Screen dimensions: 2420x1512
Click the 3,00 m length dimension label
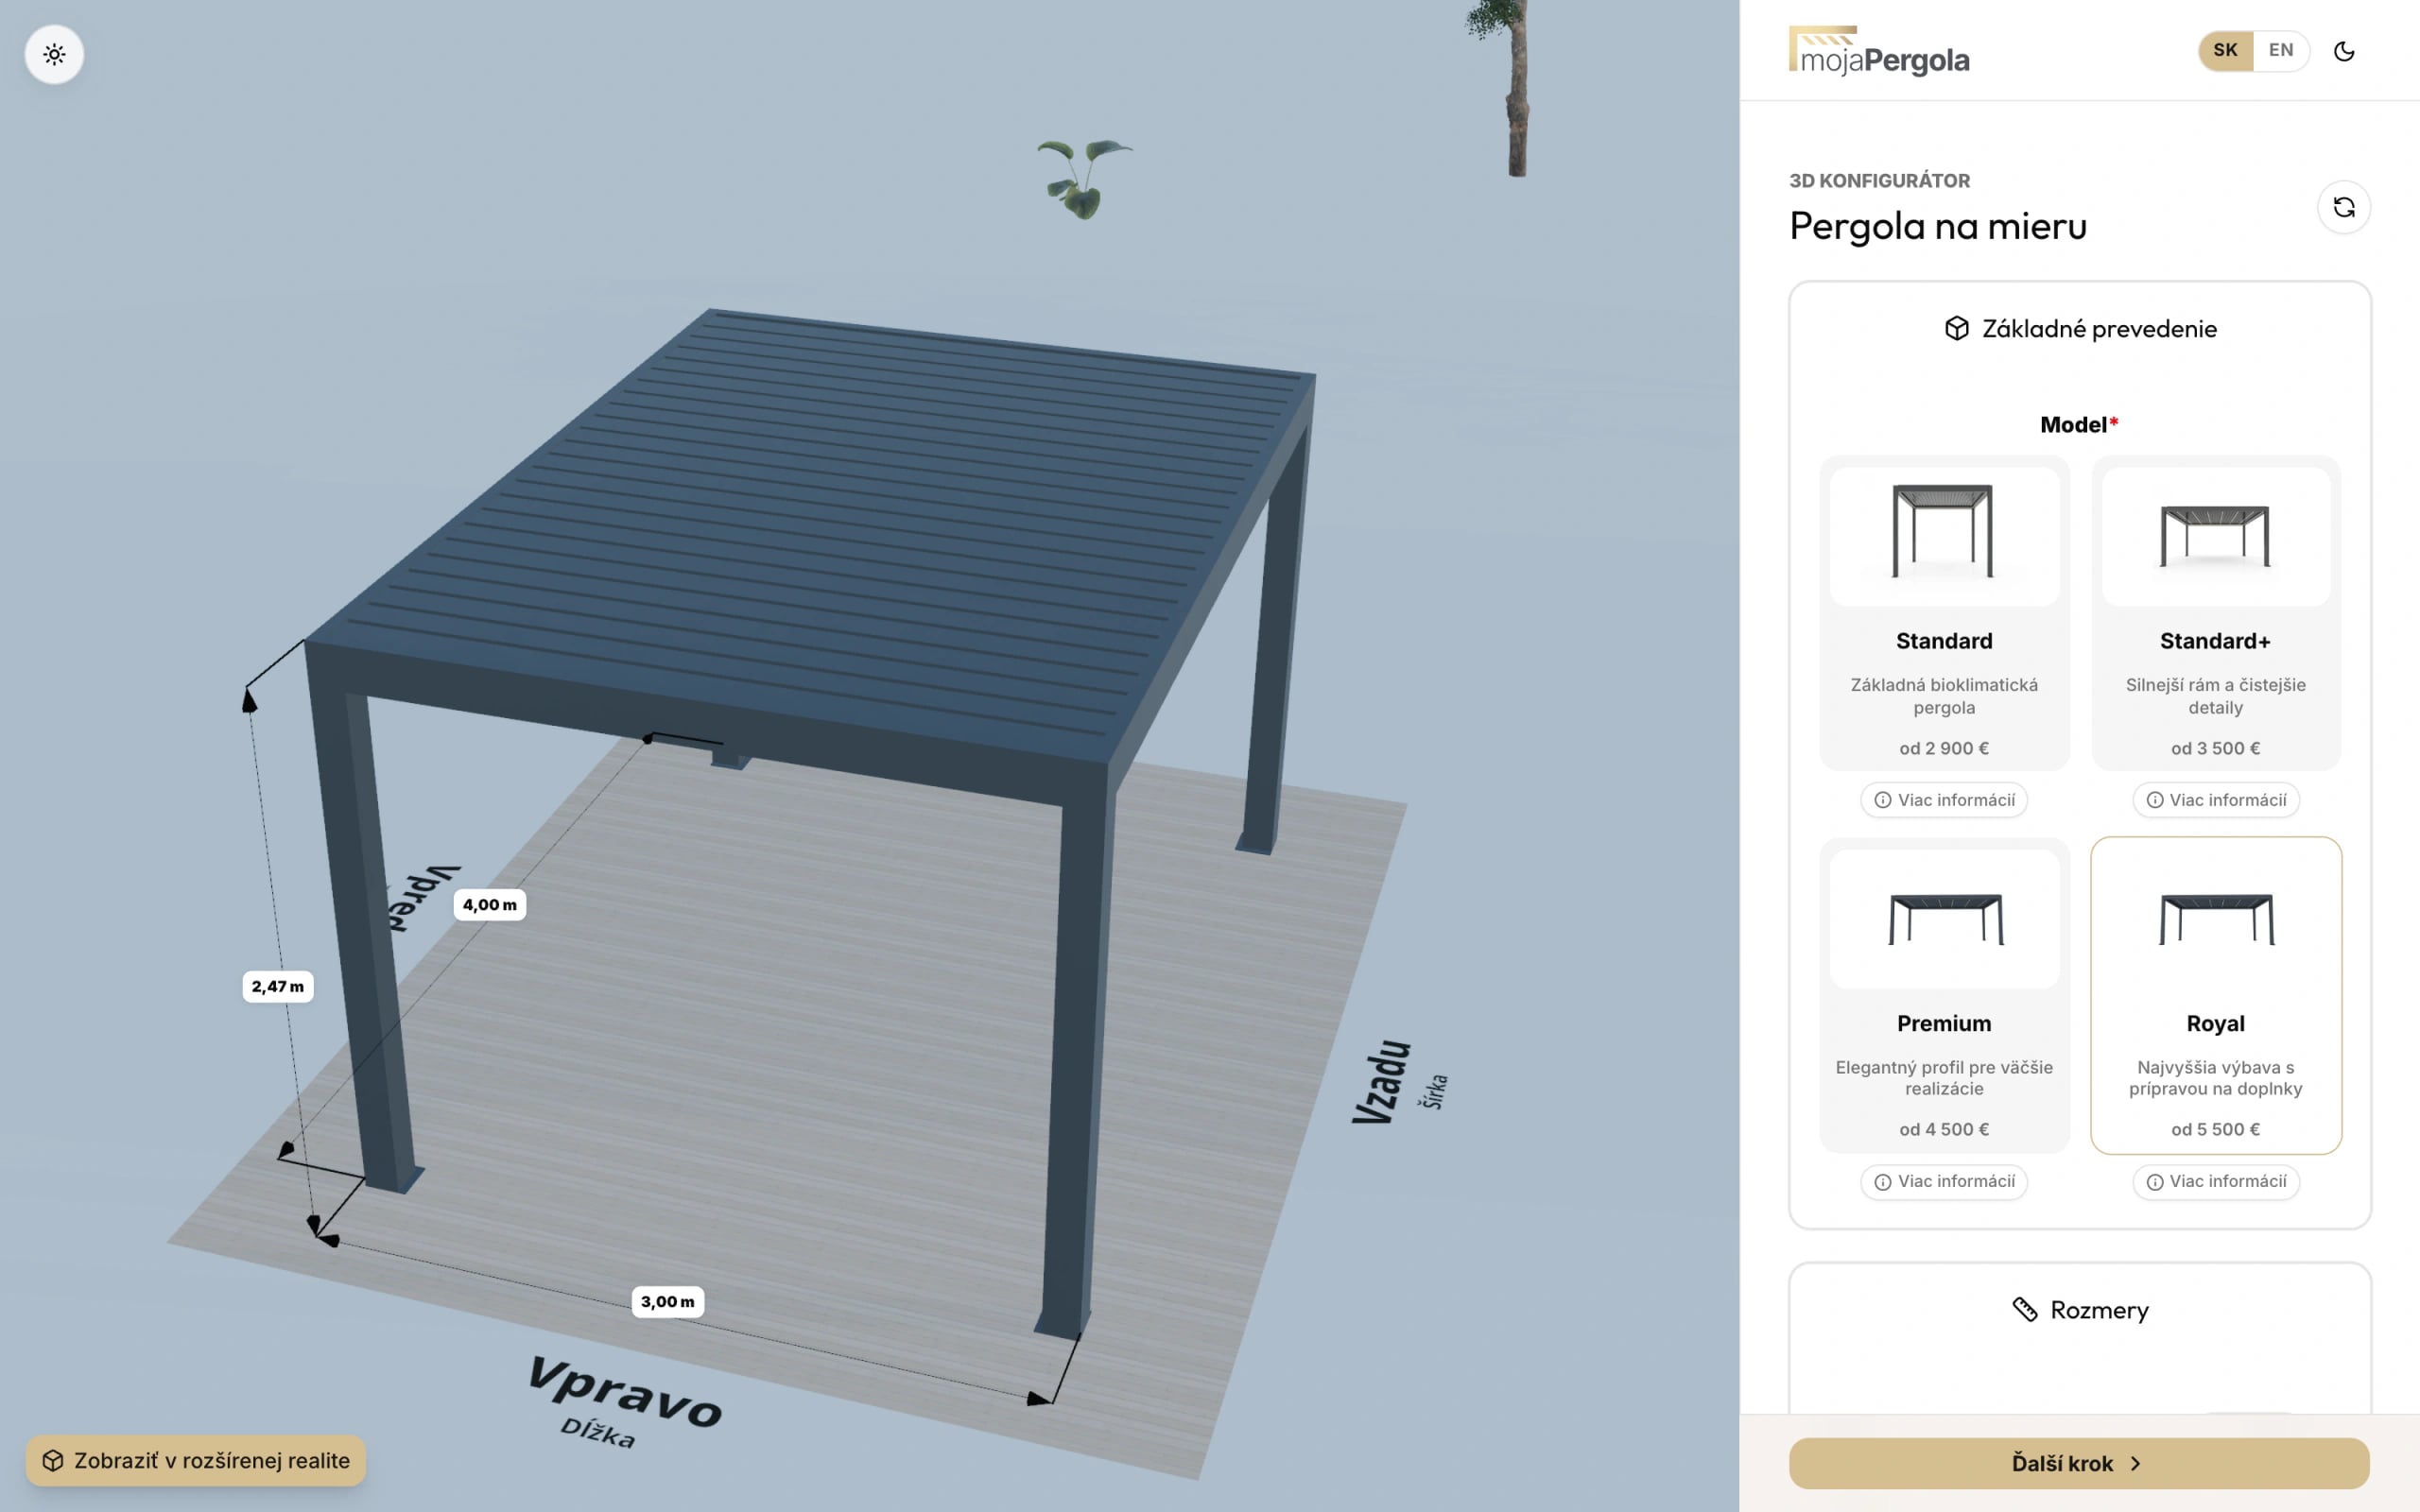(x=668, y=1301)
